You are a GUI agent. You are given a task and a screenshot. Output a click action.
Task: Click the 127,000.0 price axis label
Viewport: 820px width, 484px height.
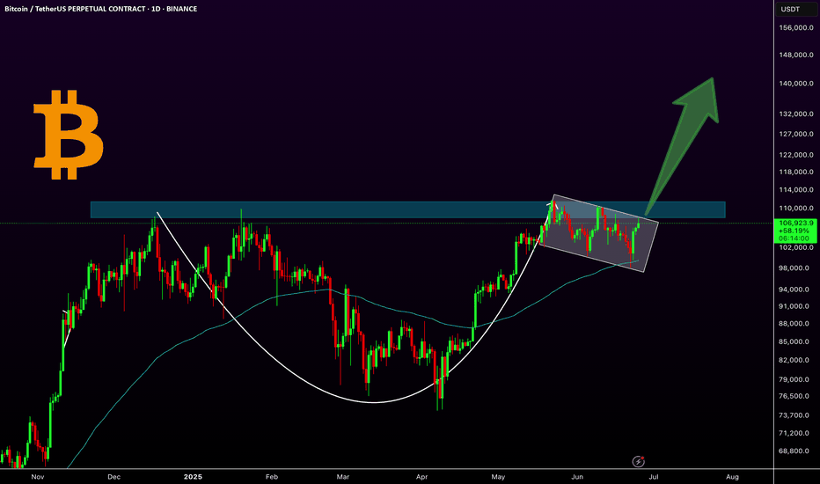pos(796,134)
